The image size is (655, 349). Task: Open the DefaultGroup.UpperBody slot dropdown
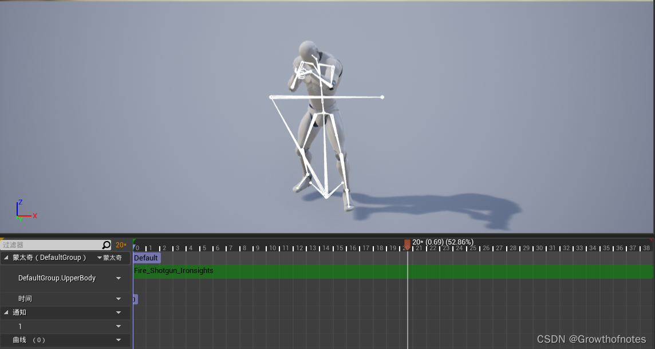pos(119,278)
